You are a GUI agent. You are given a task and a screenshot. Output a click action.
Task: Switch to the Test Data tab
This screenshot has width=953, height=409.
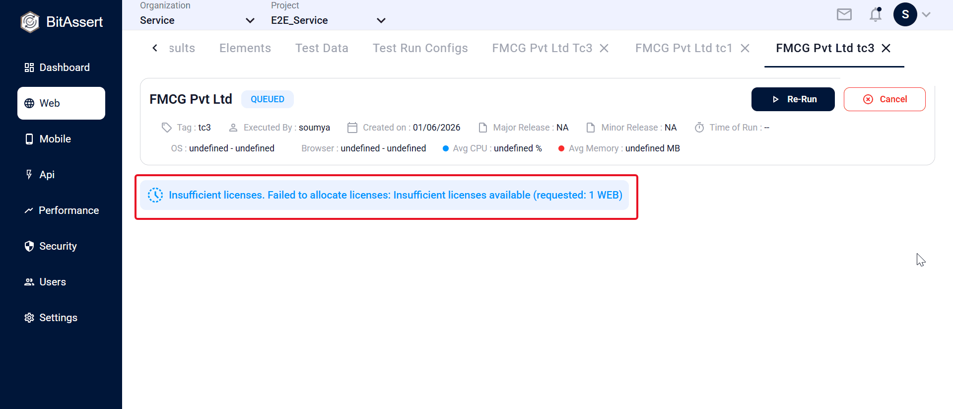(322, 48)
